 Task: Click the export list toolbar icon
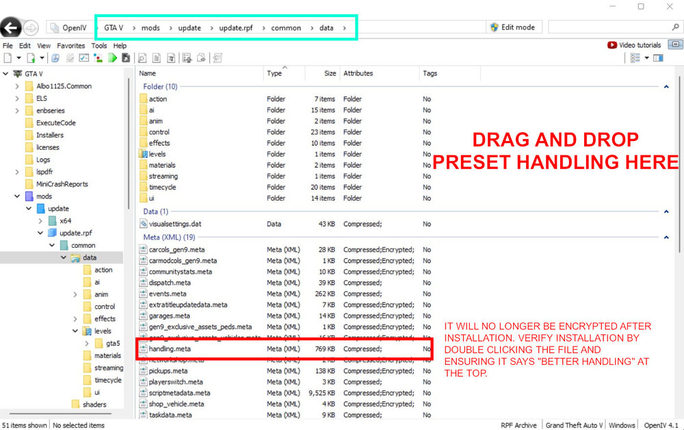(187, 58)
